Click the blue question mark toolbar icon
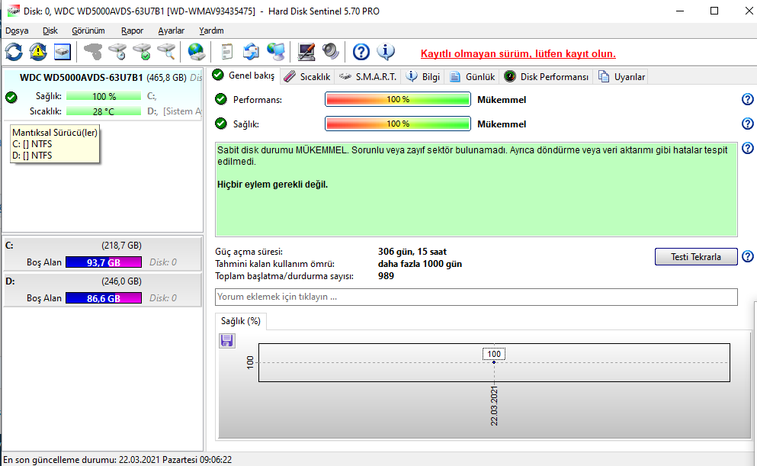The height and width of the screenshot is (466, 757). click(361, 52)
